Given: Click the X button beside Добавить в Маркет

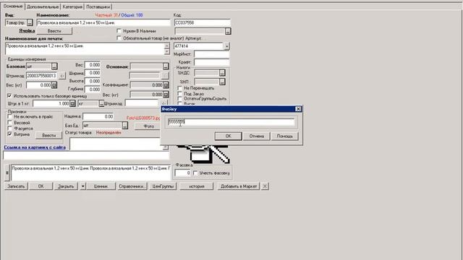Looking at the screenshot, I should (x=265, y=186).
